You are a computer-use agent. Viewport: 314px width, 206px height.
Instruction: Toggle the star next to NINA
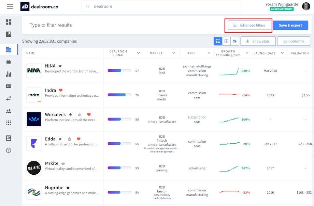(x=60, y=66)
